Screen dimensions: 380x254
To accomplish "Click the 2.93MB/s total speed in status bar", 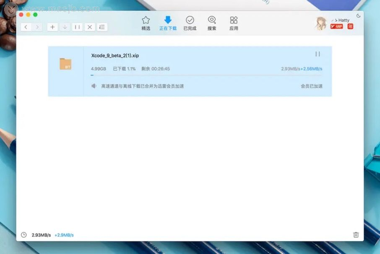I will point(41,235).
